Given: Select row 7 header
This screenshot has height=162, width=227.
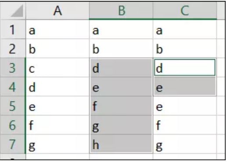Looking at the screenshot, I should point(13,144).
